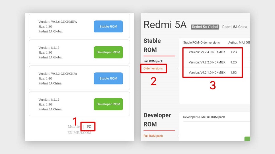Image resolution: width=275 pixels, height=154 pixels.
Task: Click text Version: V9.5.6.0.NCKMIFA
Action: point(58,22)
